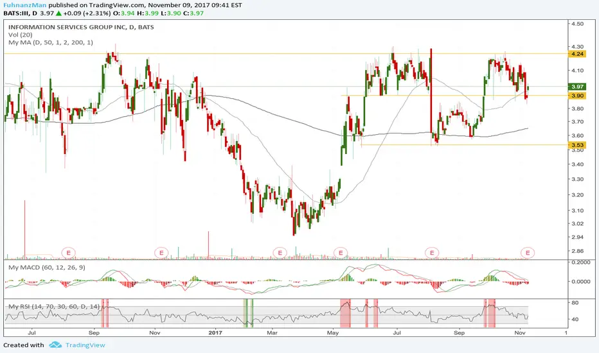Click the C:3.97 close price value
The width and height of the screenshot is (599, 353).
(193, 13)
